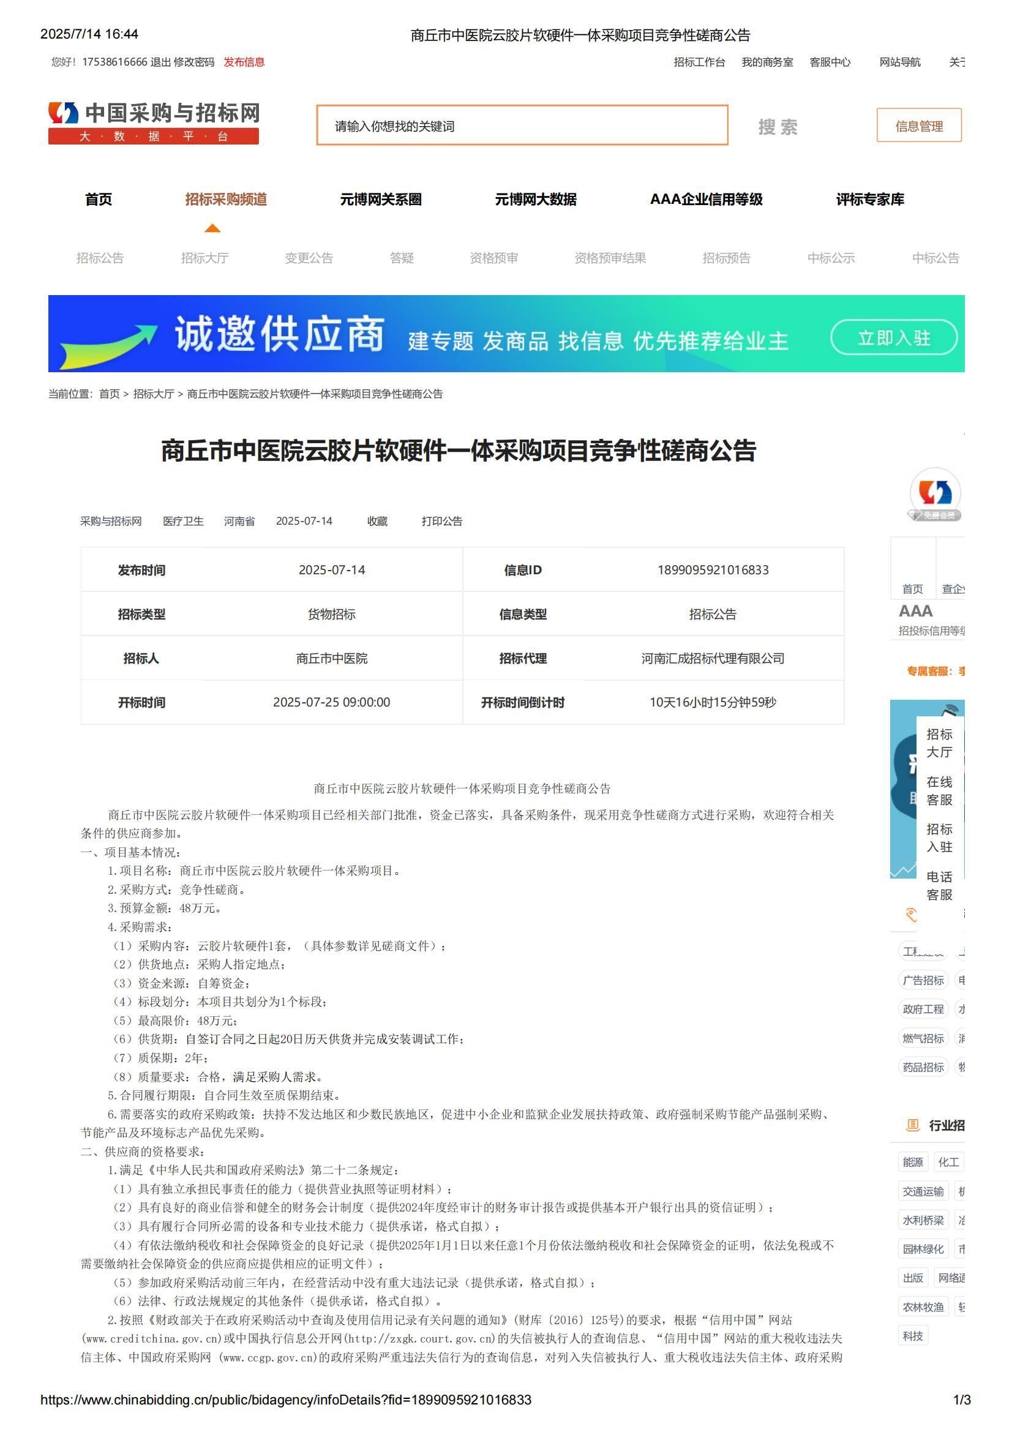1012x1432 pixels.
Task: Toggle 收藏 to favorite this announcement
Action: click(377, 522)
